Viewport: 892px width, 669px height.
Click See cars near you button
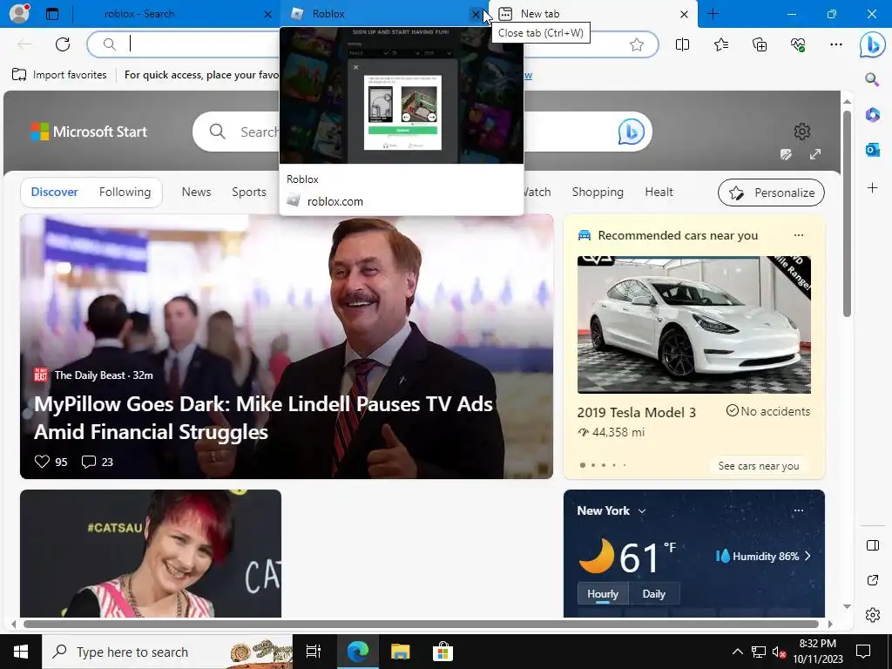point(759,466)
